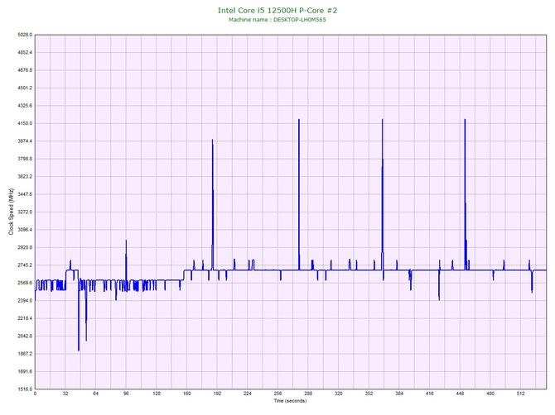
Task: Click the 3798.8 y-axis value
Action: tap(25, 159)
